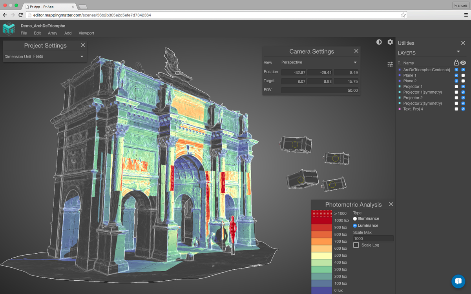Click the FOV input field
The height and width of the screenshot is (294, 471).
coord(319,91)
